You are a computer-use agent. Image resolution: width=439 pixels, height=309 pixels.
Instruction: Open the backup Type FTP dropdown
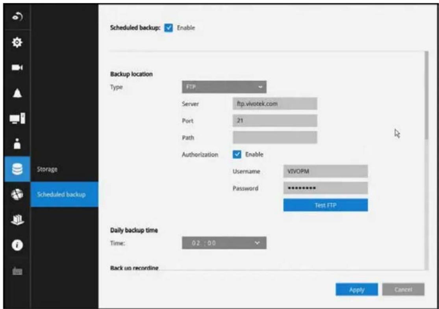[x=224, y=87]
